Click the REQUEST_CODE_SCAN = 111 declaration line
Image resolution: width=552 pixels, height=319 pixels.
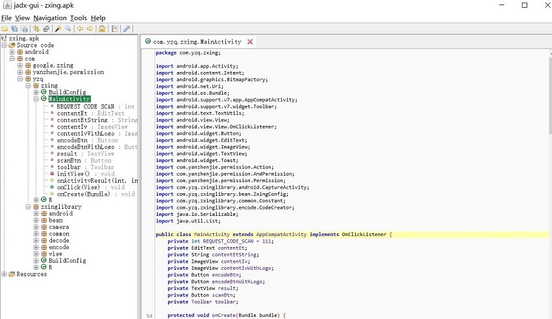tap(220, 241)
